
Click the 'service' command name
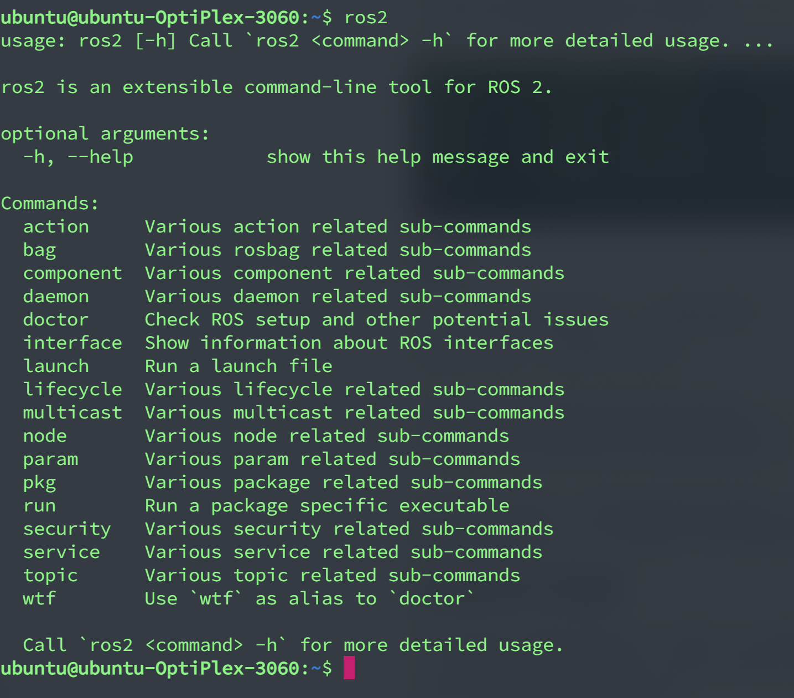(61, 552)
